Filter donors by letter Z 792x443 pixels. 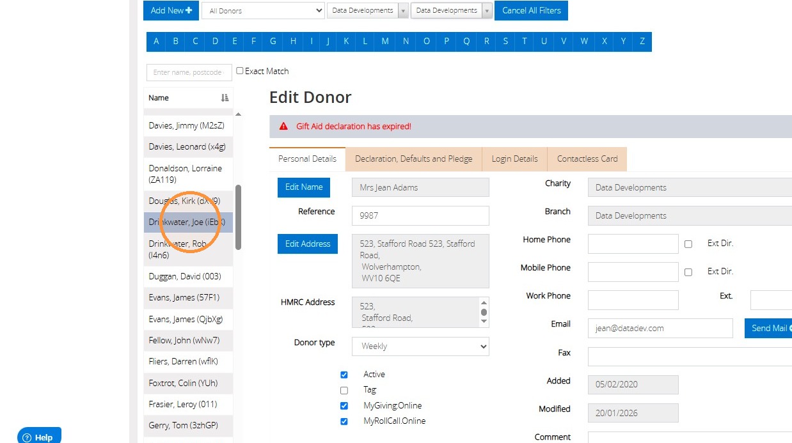click(x=642, y=42)
